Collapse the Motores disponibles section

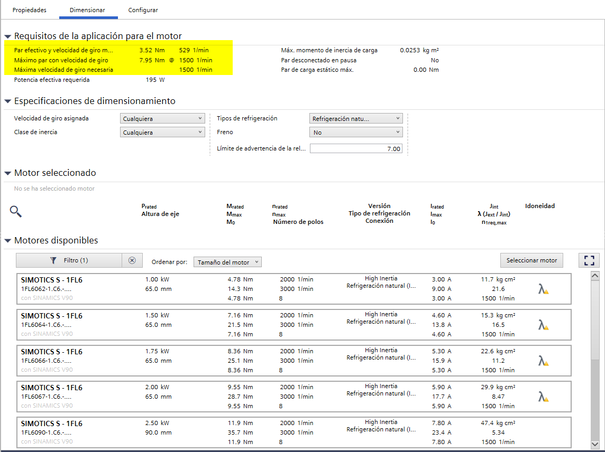pos(8,241)
